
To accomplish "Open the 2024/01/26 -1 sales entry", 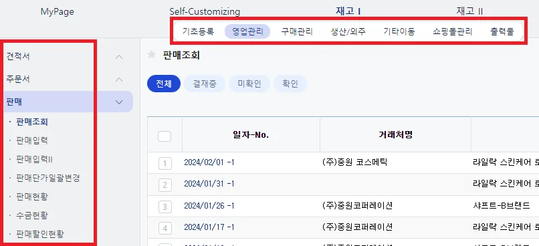I will point(209,206).
